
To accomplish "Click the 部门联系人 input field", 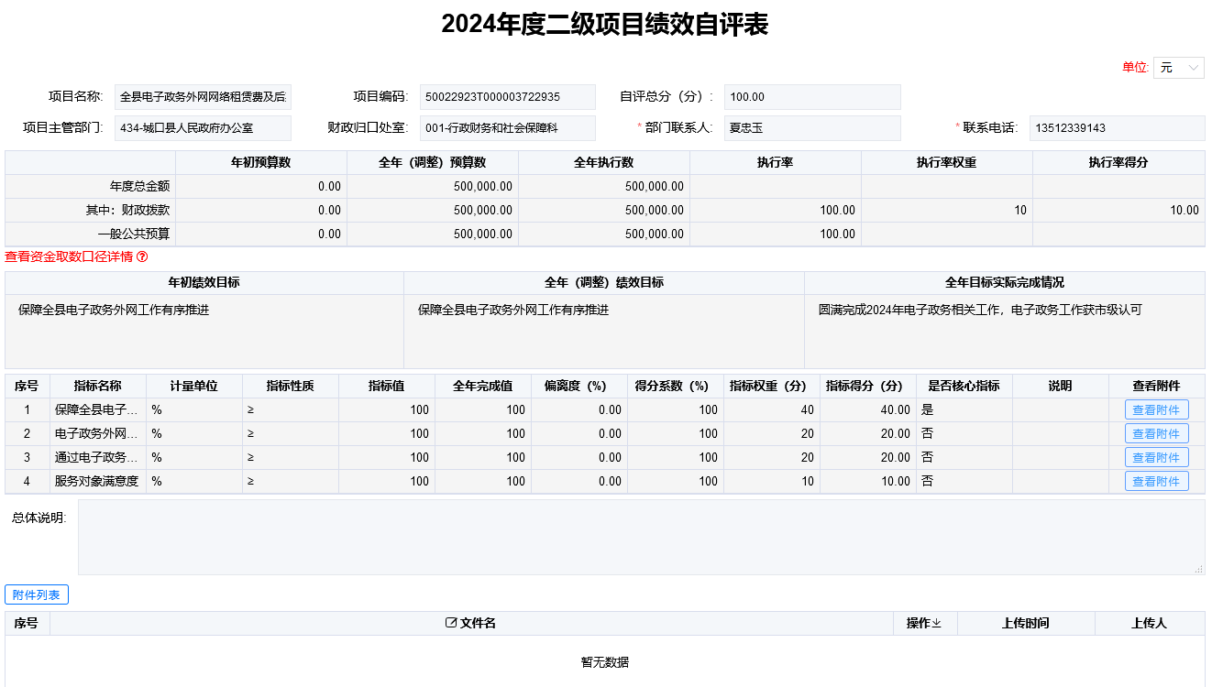I will click(x=811, y=128).
